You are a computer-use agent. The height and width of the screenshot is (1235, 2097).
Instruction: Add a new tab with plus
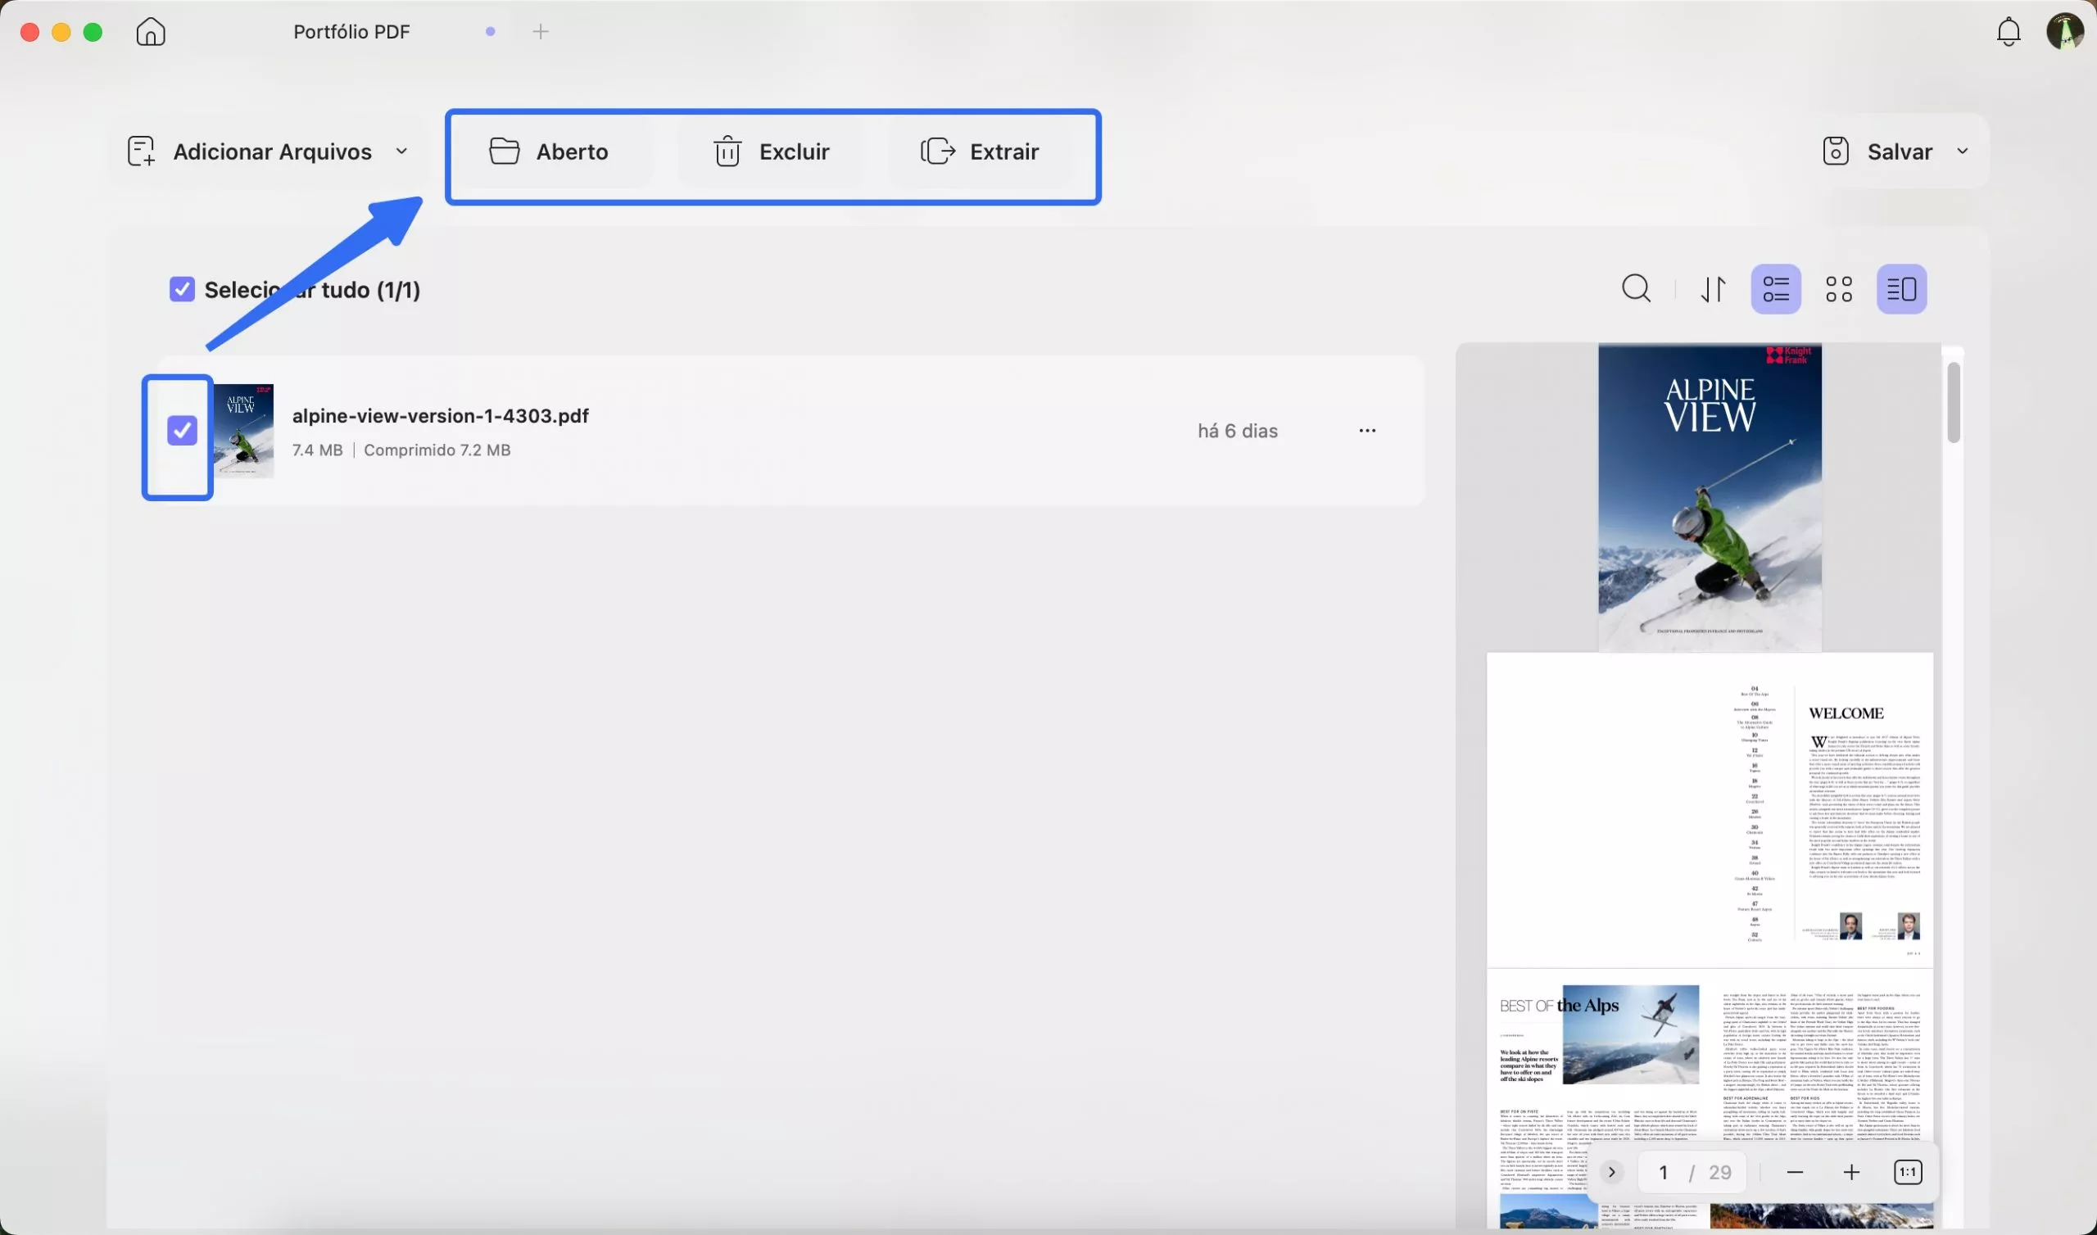point(541,33)
